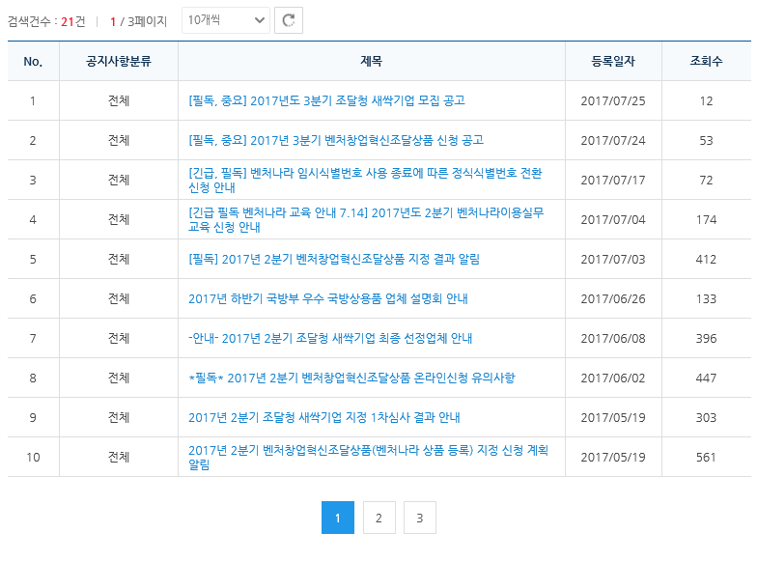The image size is (758, 561).
Task: Open 벤처창업혁신조달상품 온라인신청 유의사항 notice
Action: click(x=351, y=378)
